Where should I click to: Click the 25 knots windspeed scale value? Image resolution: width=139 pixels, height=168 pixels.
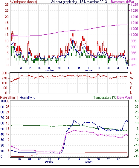tap(7, 4)
